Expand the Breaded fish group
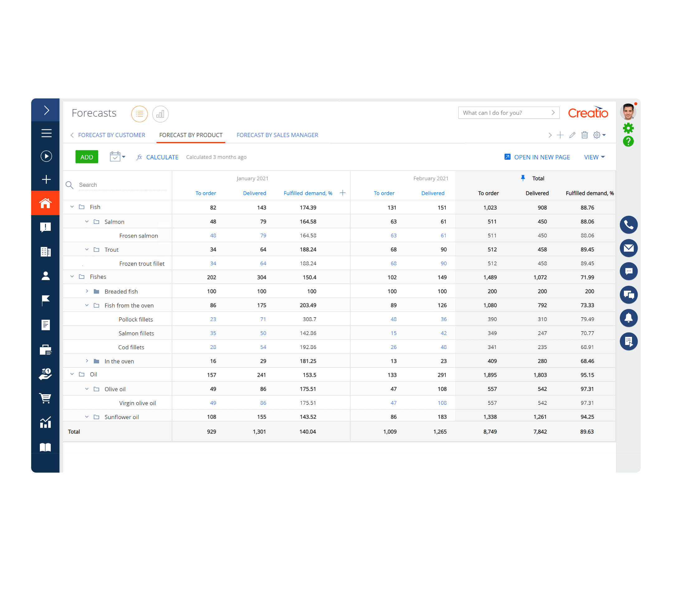The width and height of the screenshot is (675, 607). click(x=87, y=291)
